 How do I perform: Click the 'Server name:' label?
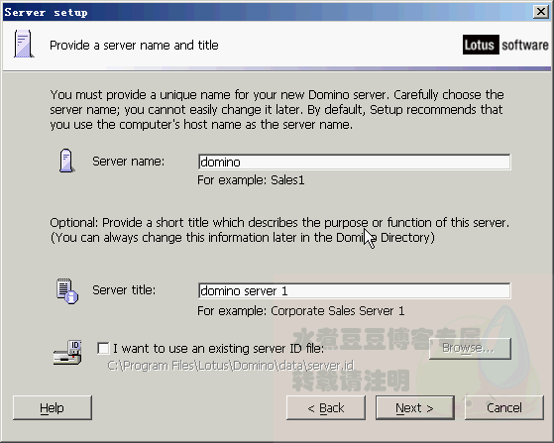[x=128, y=162]
